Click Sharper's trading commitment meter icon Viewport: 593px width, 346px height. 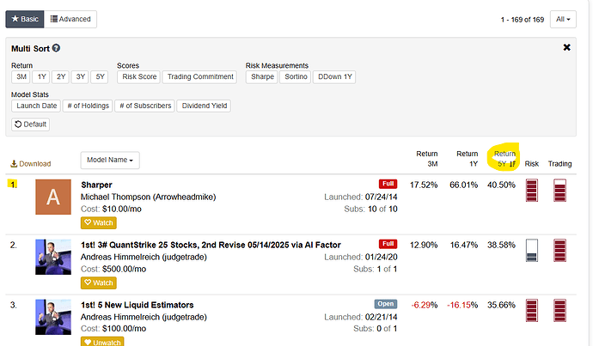[560, 197]
